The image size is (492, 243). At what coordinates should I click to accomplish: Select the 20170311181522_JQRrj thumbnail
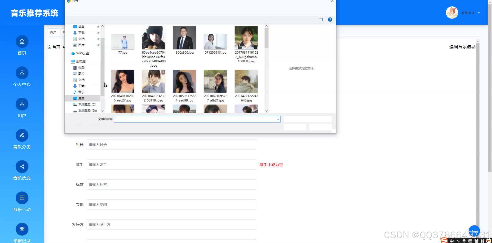246,38
